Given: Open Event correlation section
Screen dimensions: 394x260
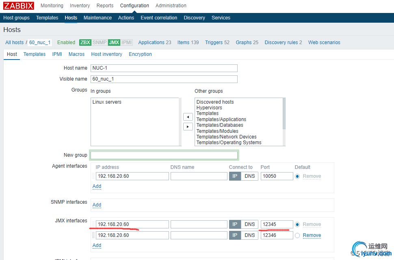Looking at the screenshot, I should click(x=159, y=18).
